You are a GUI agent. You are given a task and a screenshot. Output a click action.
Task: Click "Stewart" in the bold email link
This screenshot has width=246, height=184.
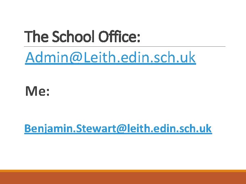(92, 129)
